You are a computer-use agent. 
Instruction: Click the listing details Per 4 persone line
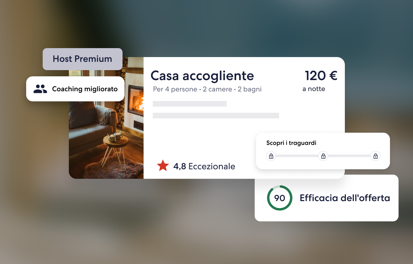tap(207, 89)
